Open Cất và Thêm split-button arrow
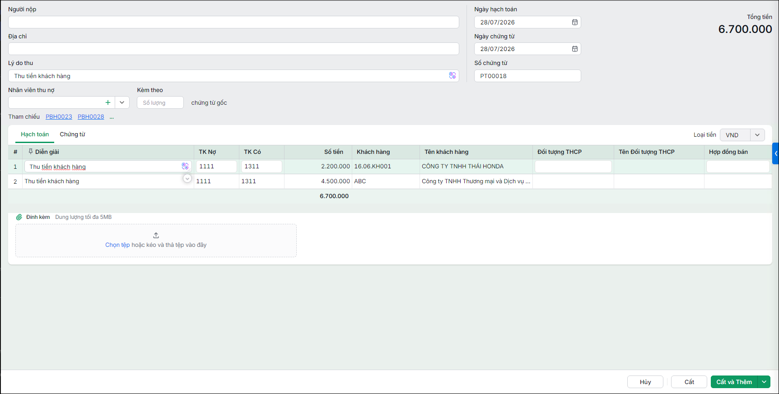The image size is (779, 394). [764, 382]
